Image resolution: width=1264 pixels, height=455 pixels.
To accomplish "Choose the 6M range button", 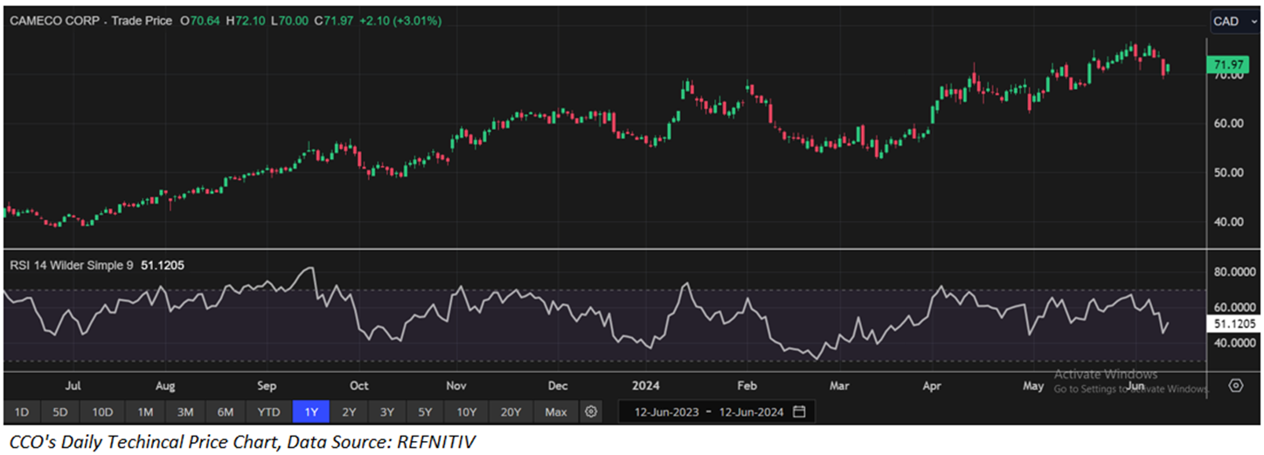I will pyautogui.click(x=225, y=411).
